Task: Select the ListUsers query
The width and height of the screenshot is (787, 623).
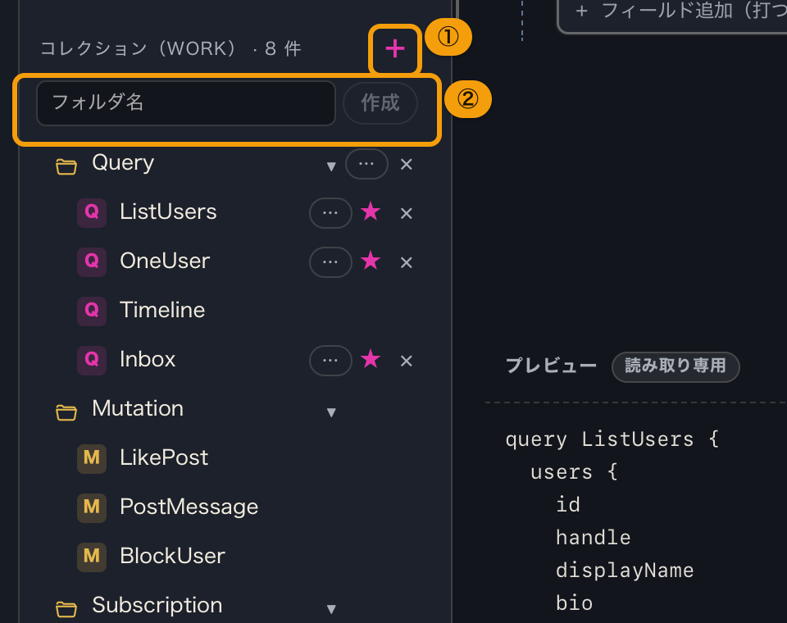Action: (x=168, y=211)
